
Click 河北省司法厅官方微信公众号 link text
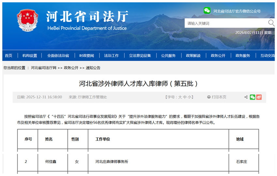click(237, 11)
